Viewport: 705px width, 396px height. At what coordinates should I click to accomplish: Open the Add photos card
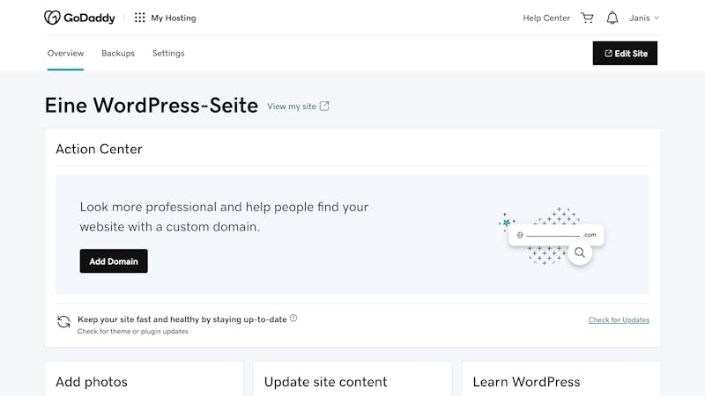[x=144, y=379]
